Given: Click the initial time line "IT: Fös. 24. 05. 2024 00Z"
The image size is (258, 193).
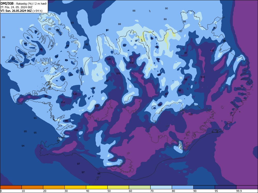Looking at the screenshot, I should coord(17,7).
